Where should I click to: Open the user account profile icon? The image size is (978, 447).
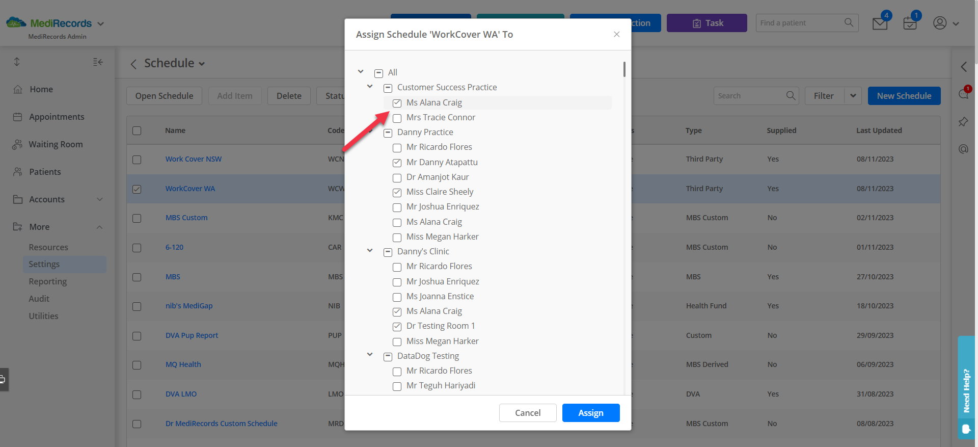[x=940, y=23]
